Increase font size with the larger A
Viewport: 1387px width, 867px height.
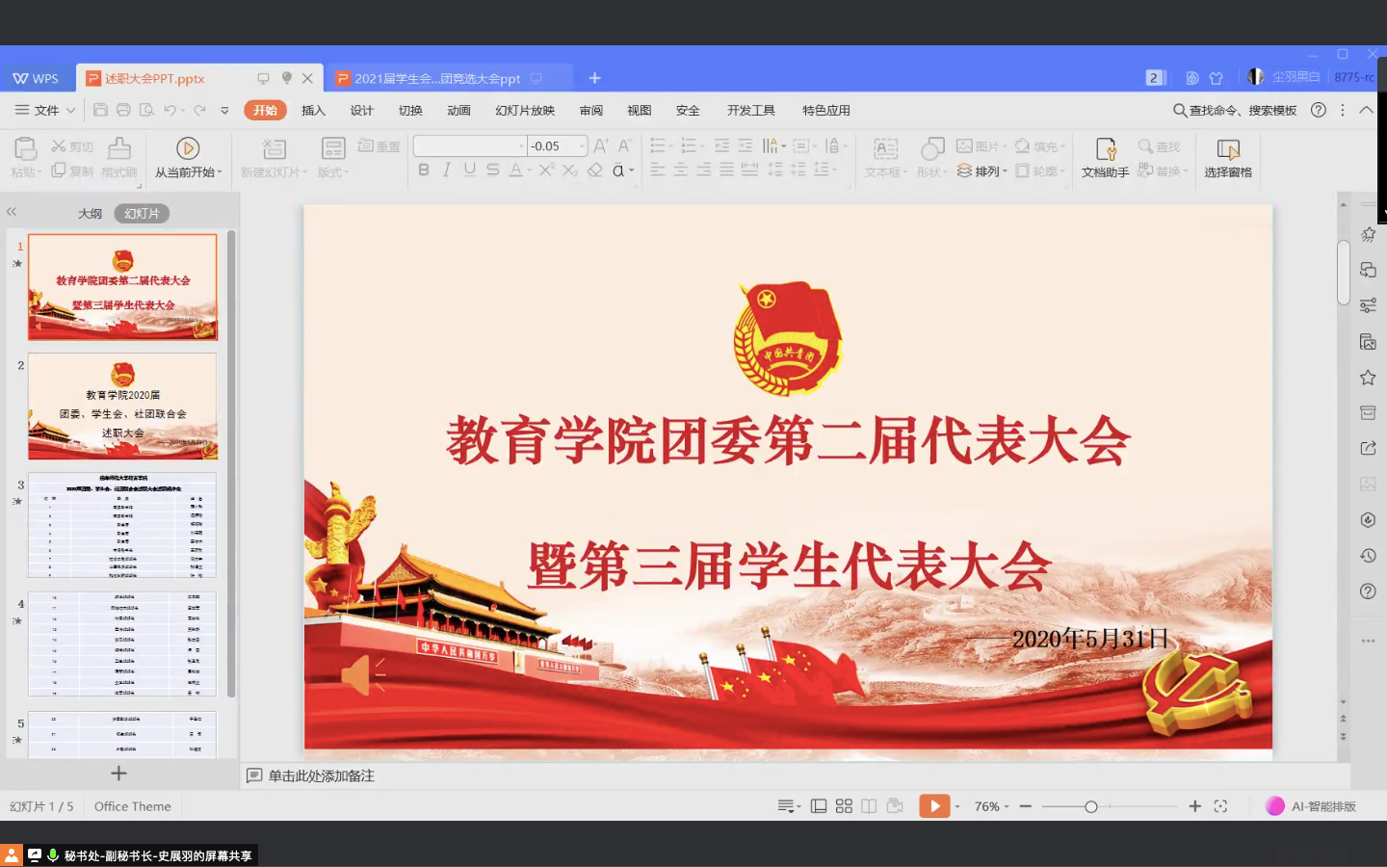point(601,145)
